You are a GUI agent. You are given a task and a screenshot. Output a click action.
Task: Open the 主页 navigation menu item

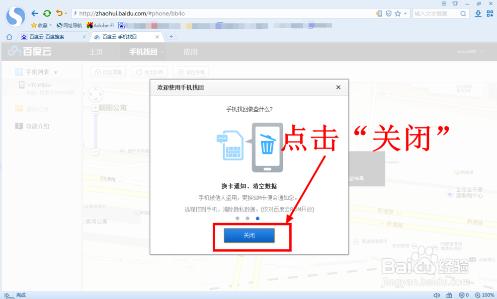pos(96,51)
